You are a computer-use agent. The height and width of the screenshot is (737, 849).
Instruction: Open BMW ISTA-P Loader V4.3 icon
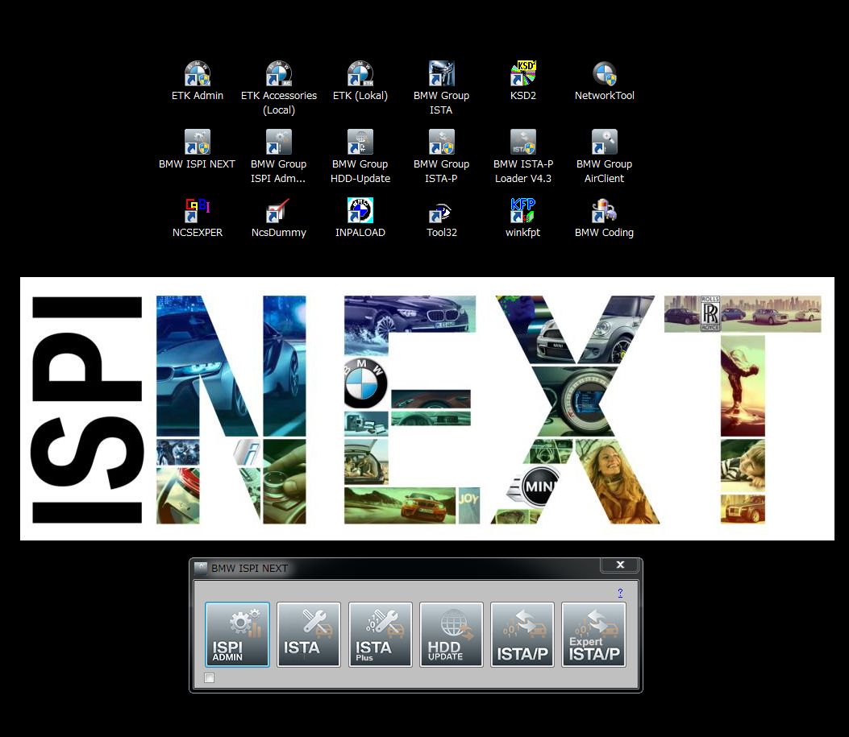523,157
